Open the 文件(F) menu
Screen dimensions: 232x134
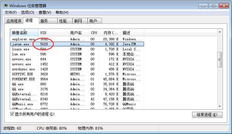(x=11, y=12)
